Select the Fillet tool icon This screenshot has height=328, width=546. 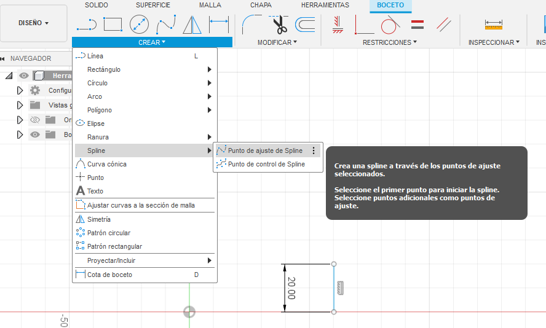click(251, 25)
